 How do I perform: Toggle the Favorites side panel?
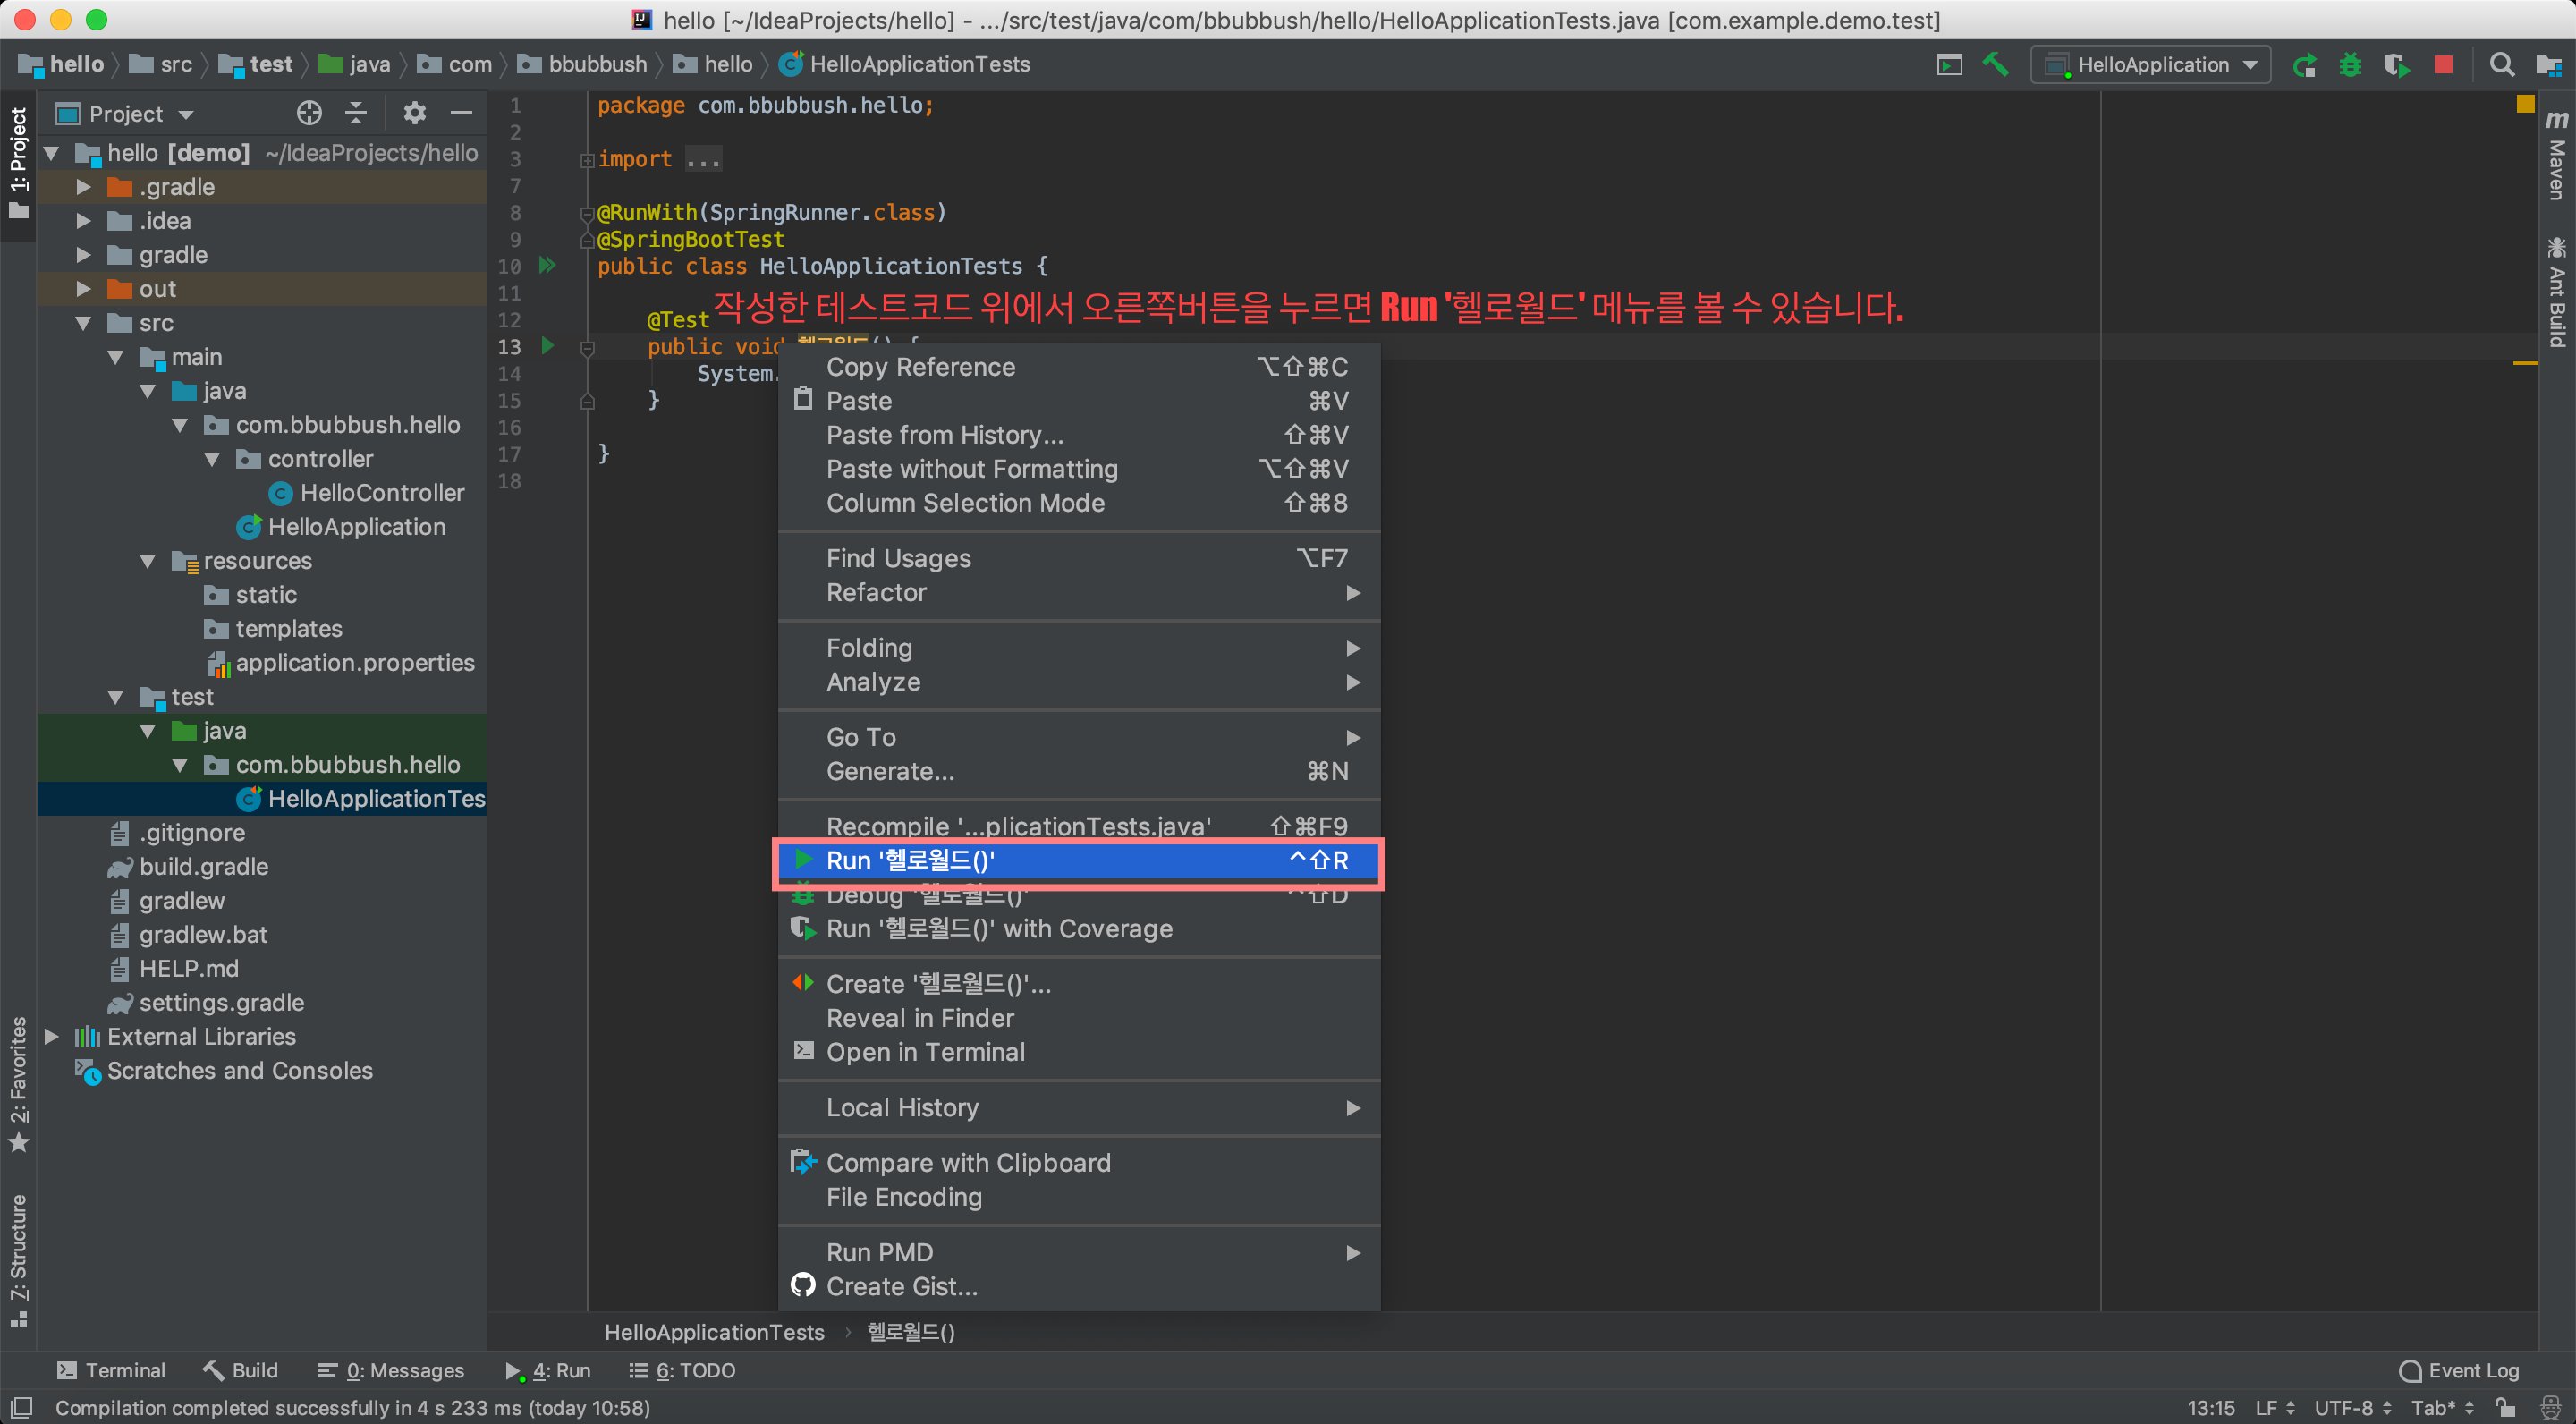point(18,1083)
